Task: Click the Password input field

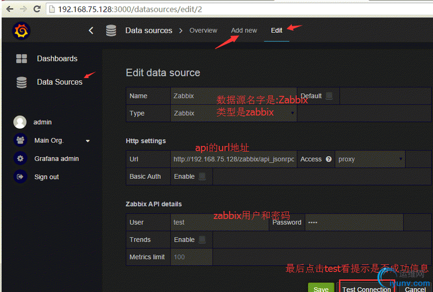Action: coord(354,222)
